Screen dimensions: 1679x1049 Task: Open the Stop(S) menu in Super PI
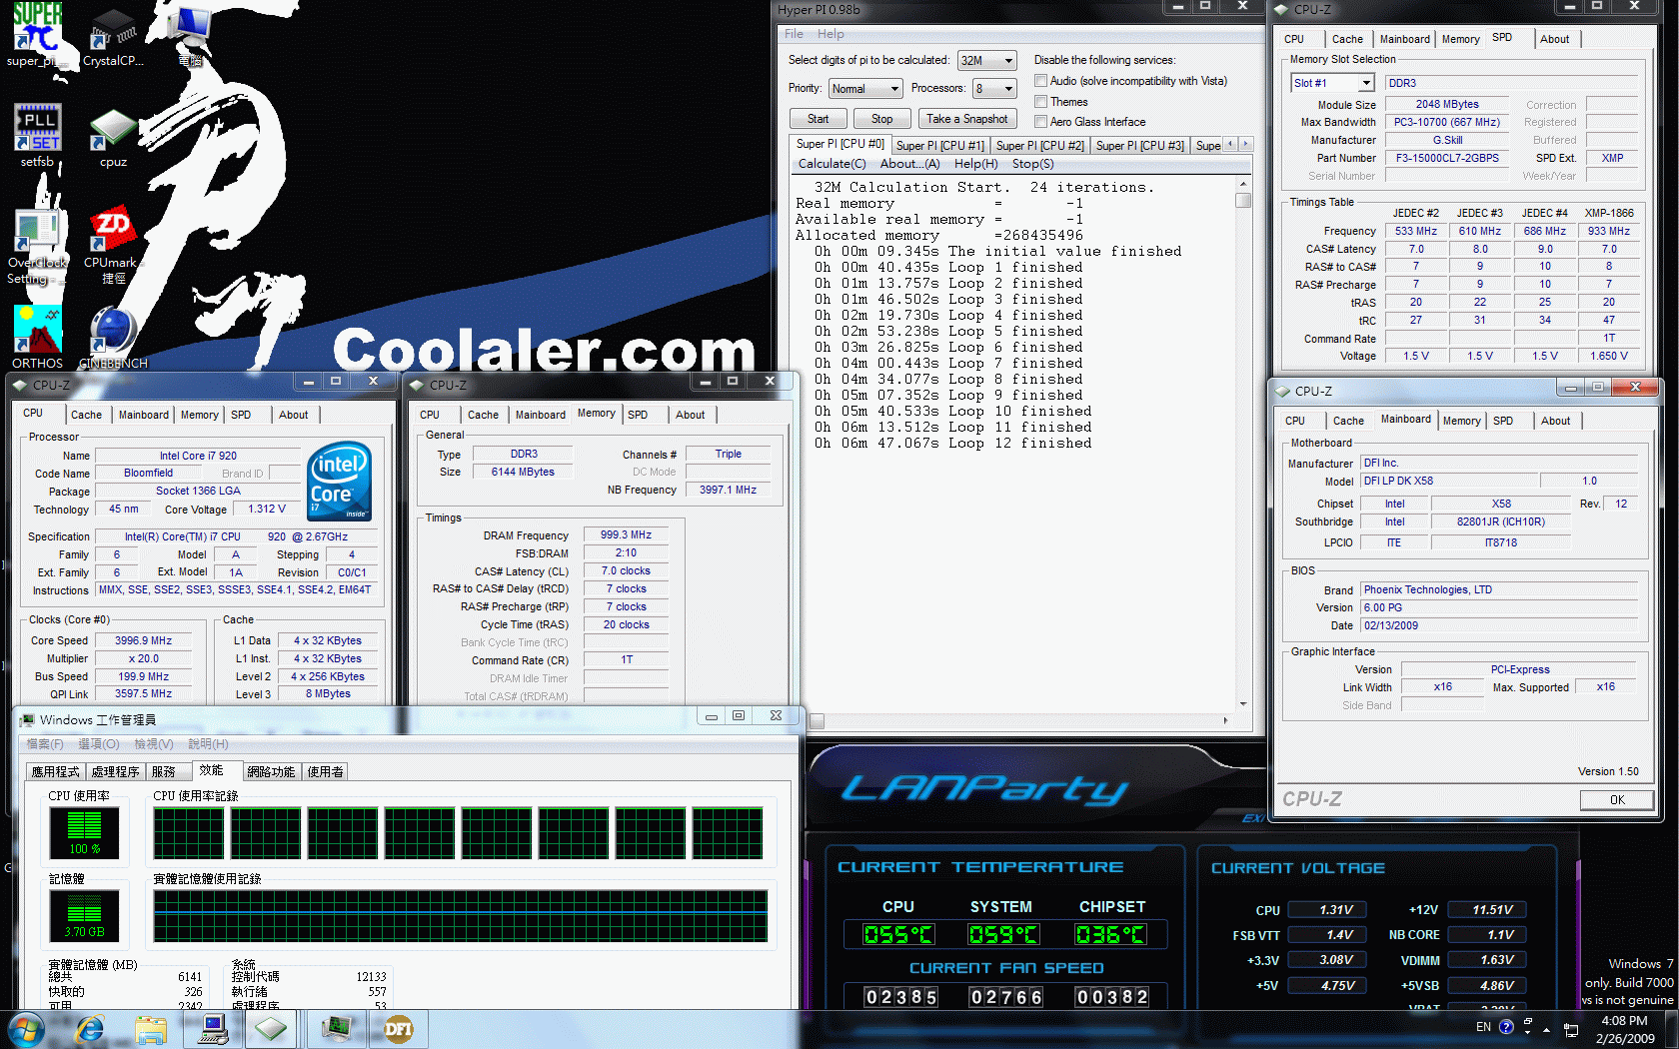pos(1032,164)
